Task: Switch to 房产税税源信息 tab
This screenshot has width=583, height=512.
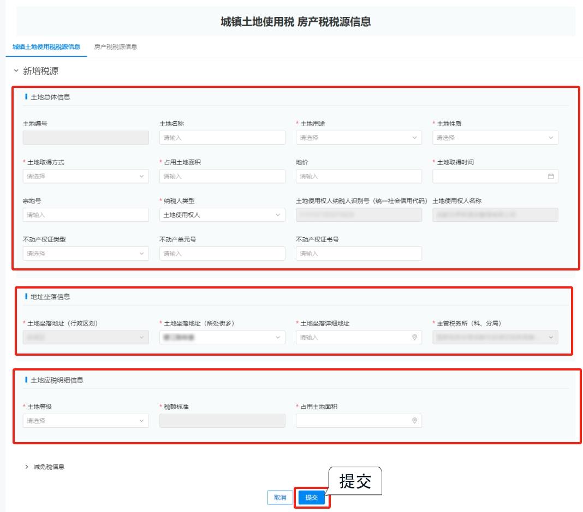Action: point(115,47)
